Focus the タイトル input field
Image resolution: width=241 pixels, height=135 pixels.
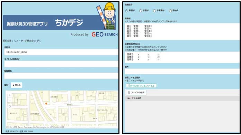(61, 64)
